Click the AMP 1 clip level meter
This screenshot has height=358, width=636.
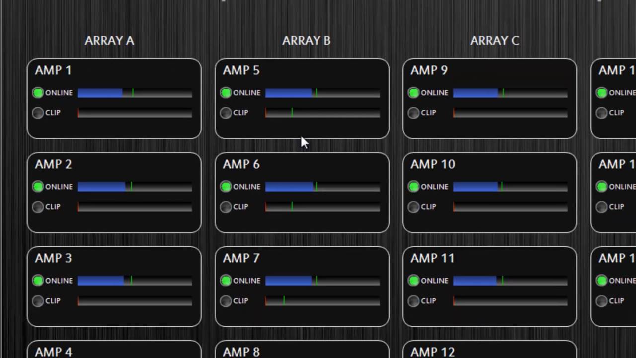tap(135, 113)
